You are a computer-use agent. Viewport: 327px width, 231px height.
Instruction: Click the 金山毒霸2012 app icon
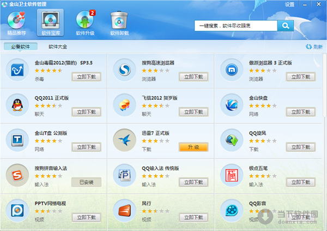17,70
